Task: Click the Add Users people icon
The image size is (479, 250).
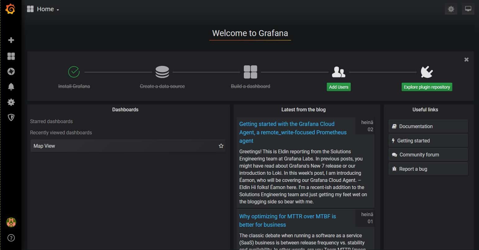Action: point(339,72)
